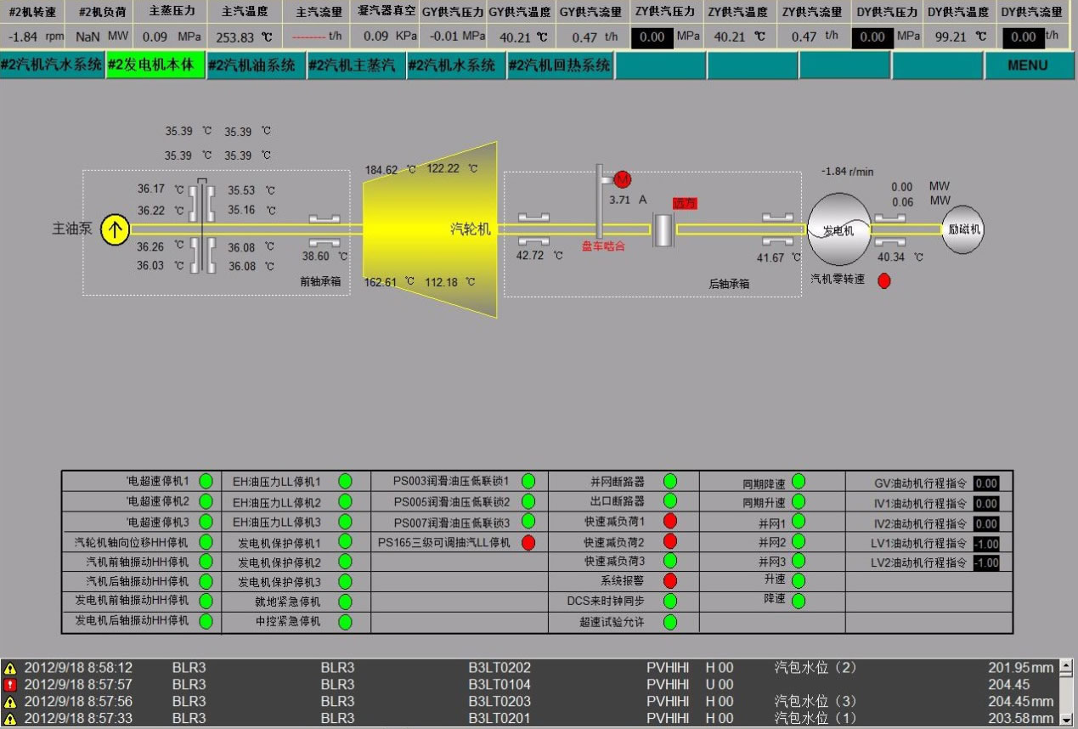Viewport: 1078px width, 729px height.
Task: Open the MENU button
Action: click(x=1028, y=65)
